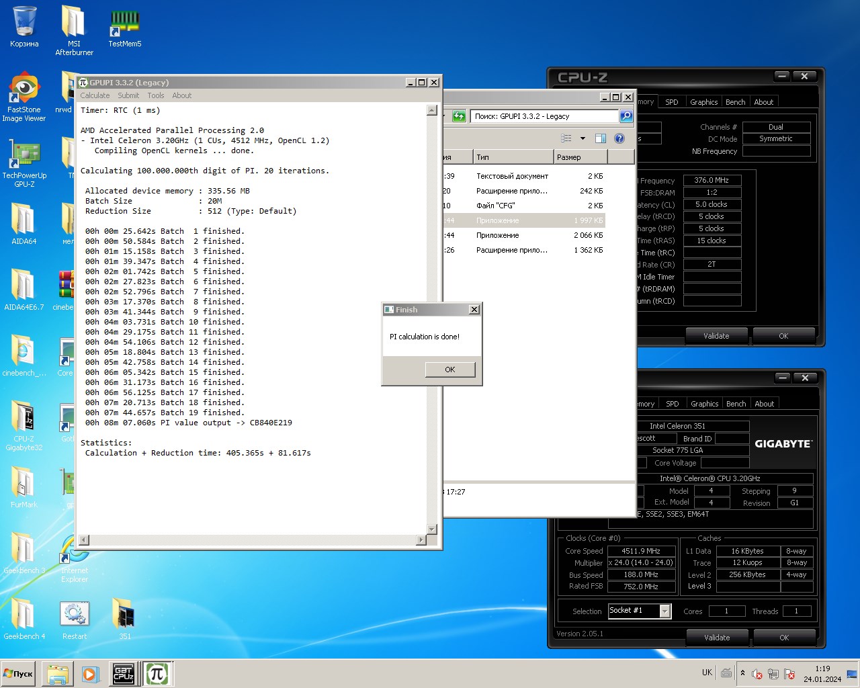Open Bench tab in lower CPU-Z window

coord(736,404)
